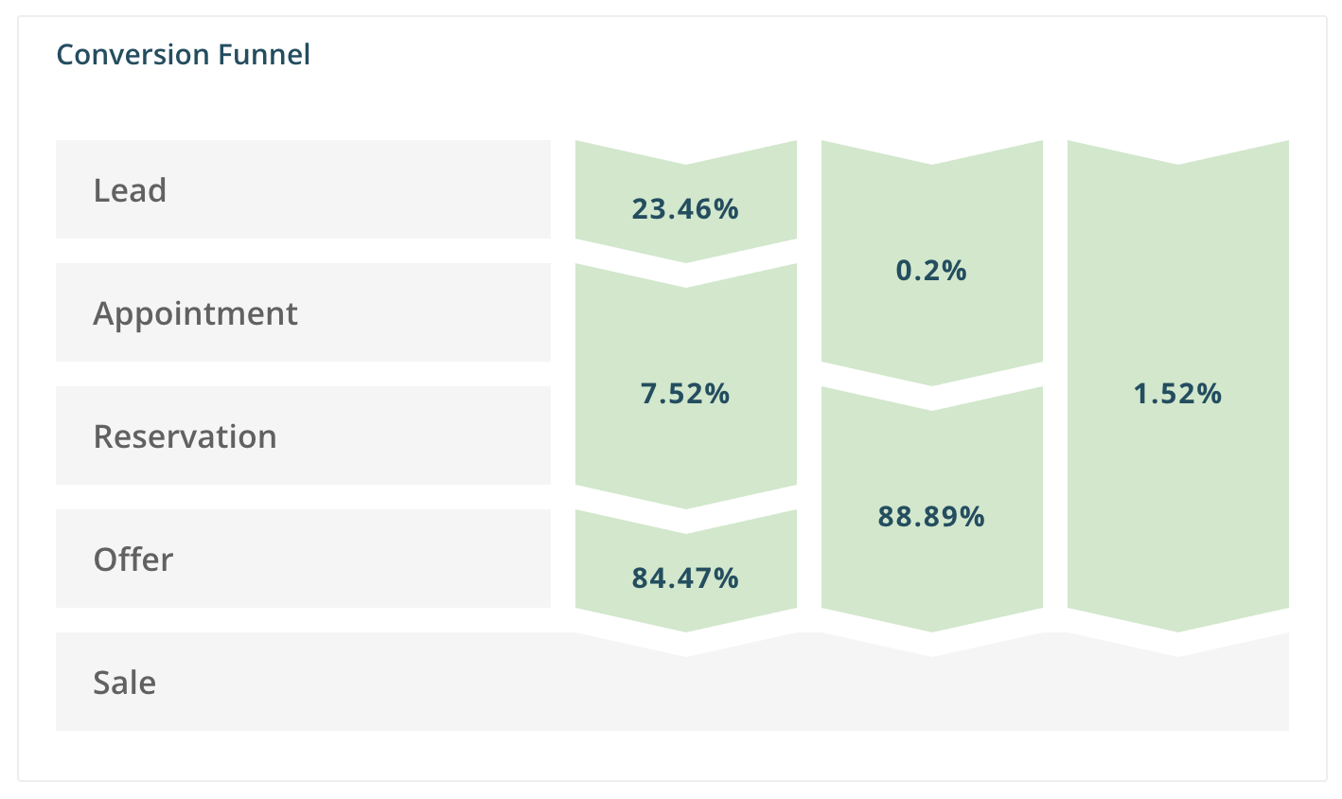Click the bottom arrow tip of 23.46% segment

tap(685, 254)
